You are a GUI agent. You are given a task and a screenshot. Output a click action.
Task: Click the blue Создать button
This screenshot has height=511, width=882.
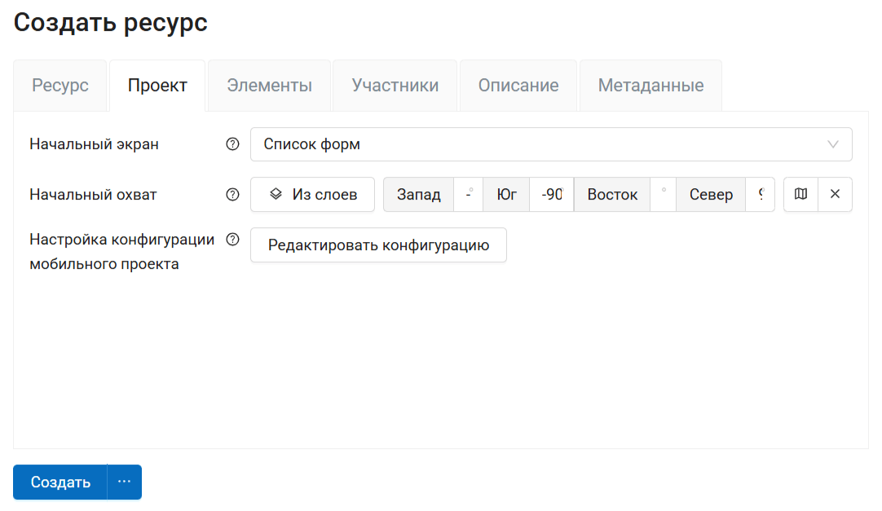point(60,482)
